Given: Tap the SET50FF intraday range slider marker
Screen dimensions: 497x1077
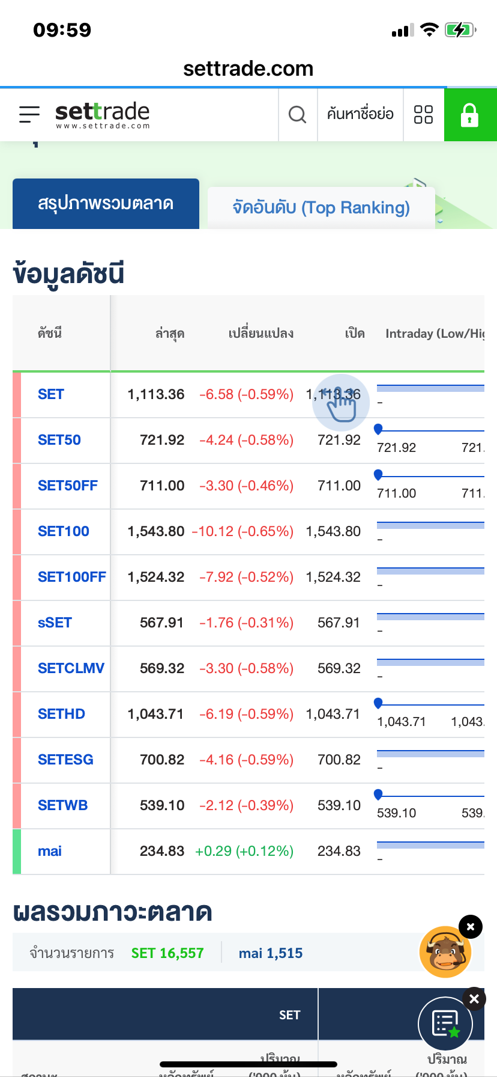Looking at the screenshot, I should [x=378, y=475].
